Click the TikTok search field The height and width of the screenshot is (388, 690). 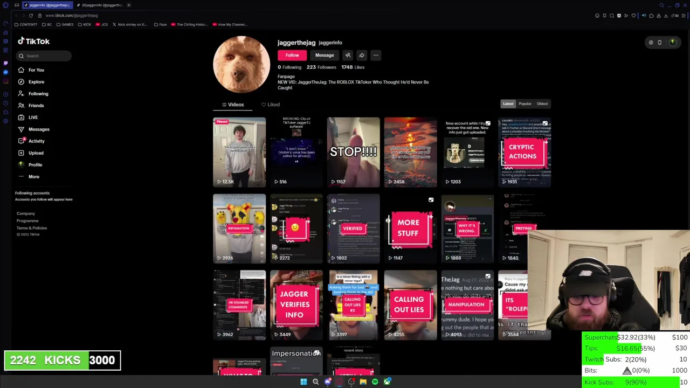pyautogui.click(x=43, y=56)
